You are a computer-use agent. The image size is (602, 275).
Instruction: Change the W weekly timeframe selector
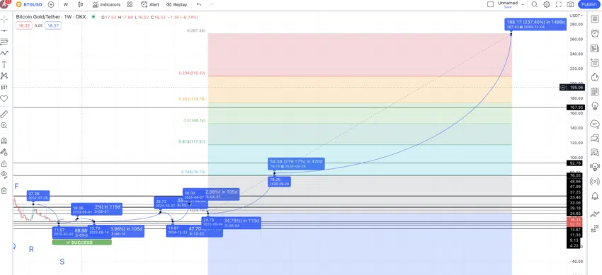click(x=66, y=5)
